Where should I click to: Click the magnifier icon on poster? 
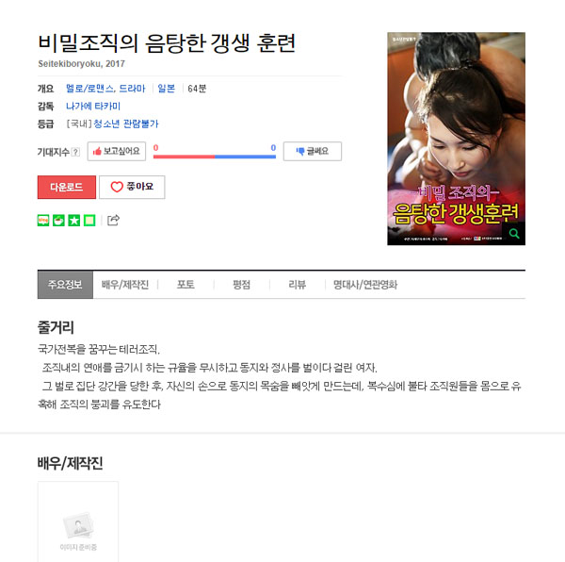514,234
